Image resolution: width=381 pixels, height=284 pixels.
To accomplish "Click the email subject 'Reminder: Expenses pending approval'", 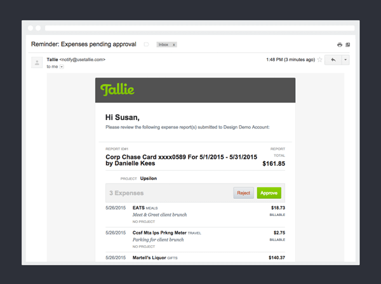I will click(x=84, y=44).
